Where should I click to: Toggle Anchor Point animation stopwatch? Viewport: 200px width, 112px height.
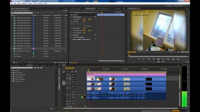point(74,30)
